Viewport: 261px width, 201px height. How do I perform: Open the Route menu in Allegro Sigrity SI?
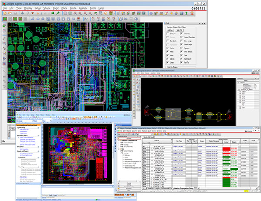pyautogui.click(x=73, y=8)
